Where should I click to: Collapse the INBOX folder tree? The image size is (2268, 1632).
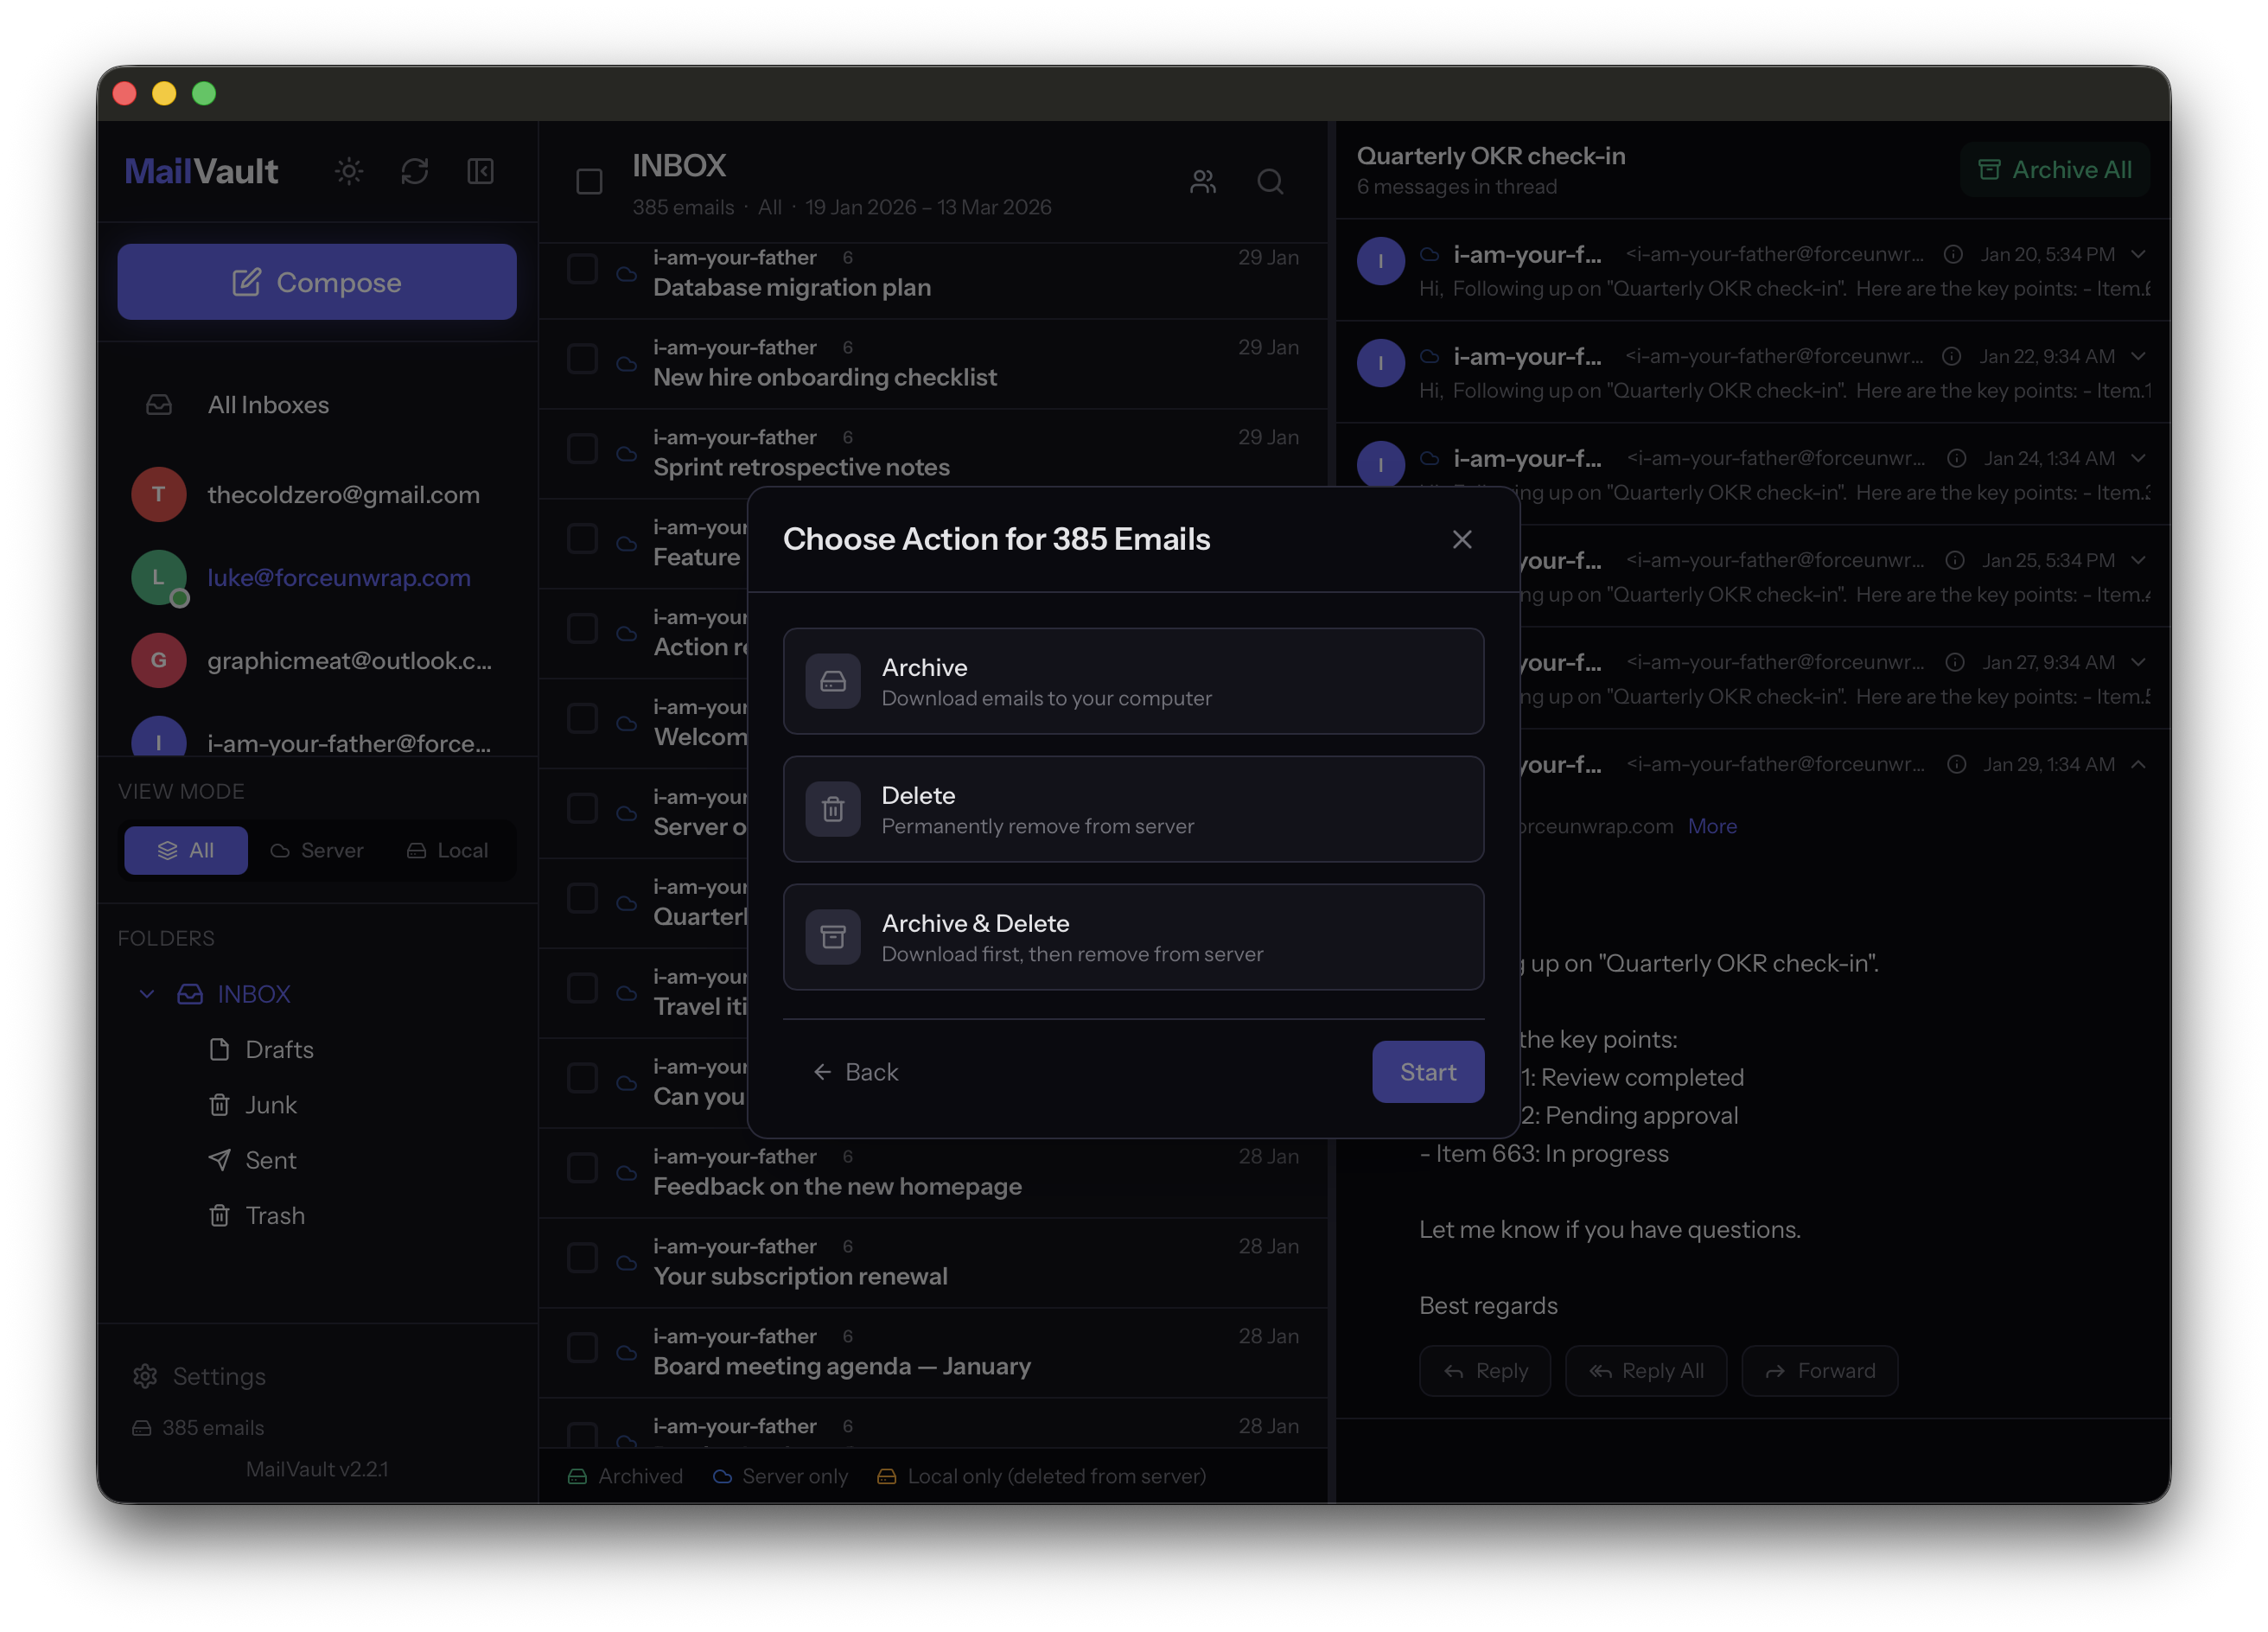coord(147,994)
